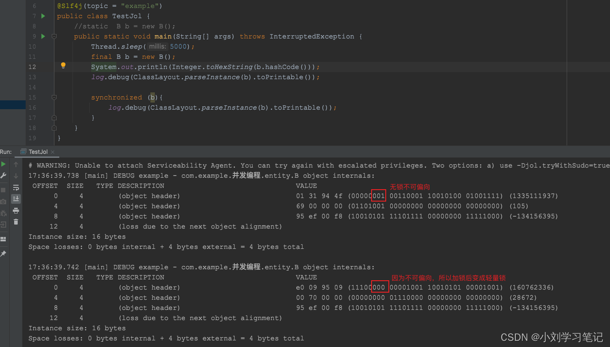Click the synchronized keyword on line 15

tap(116, 97)
